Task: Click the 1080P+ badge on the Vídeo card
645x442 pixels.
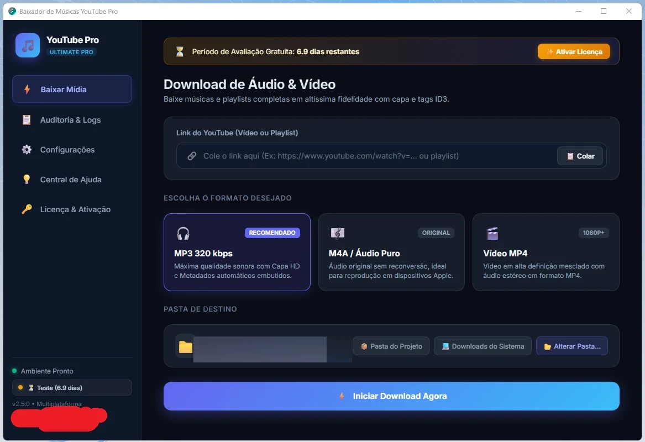Action: [x=594, y=233]
